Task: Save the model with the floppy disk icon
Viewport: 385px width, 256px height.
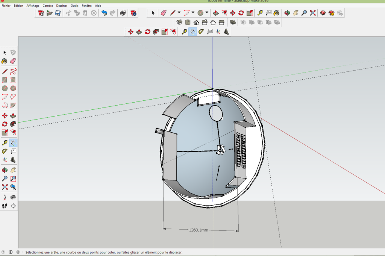Action: click(x=58, y=13)
